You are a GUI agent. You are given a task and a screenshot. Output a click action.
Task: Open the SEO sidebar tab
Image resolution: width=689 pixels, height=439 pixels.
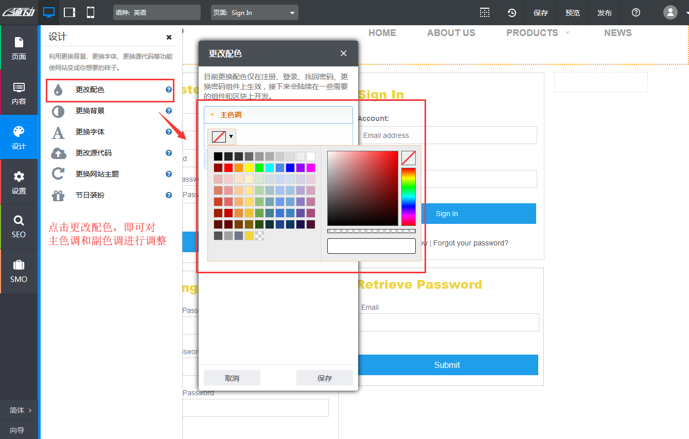[x=19, y=226]
